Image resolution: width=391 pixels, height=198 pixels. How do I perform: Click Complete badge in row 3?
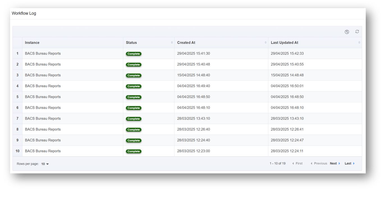[x=134, y=76]
